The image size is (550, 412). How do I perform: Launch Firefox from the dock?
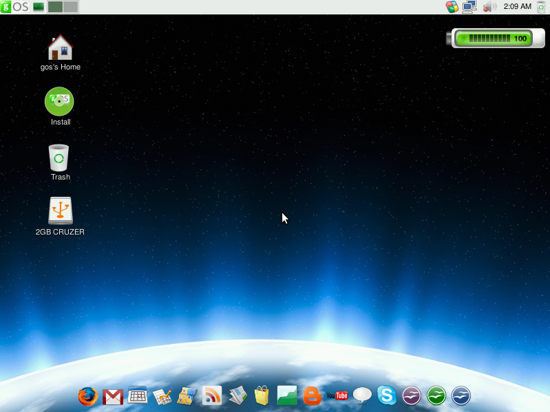click(87, 396)
